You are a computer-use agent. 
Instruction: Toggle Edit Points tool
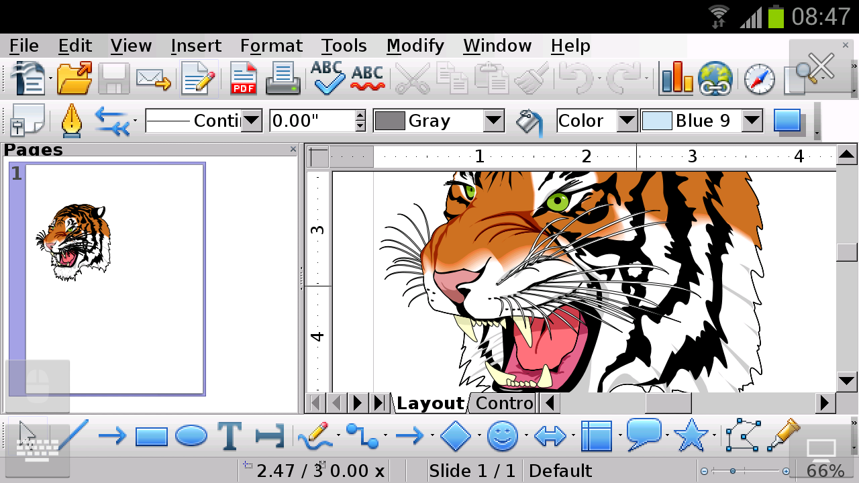pyautogui.click(x=743, y=435)
